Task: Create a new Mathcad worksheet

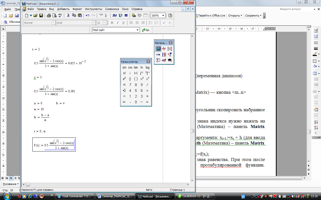Action: tap(27, 15)
